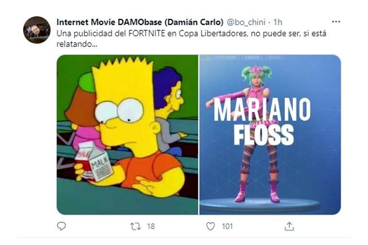Like the tweet with the heart icon
Screen dimensions: 368x245
[x=210, y=226]
